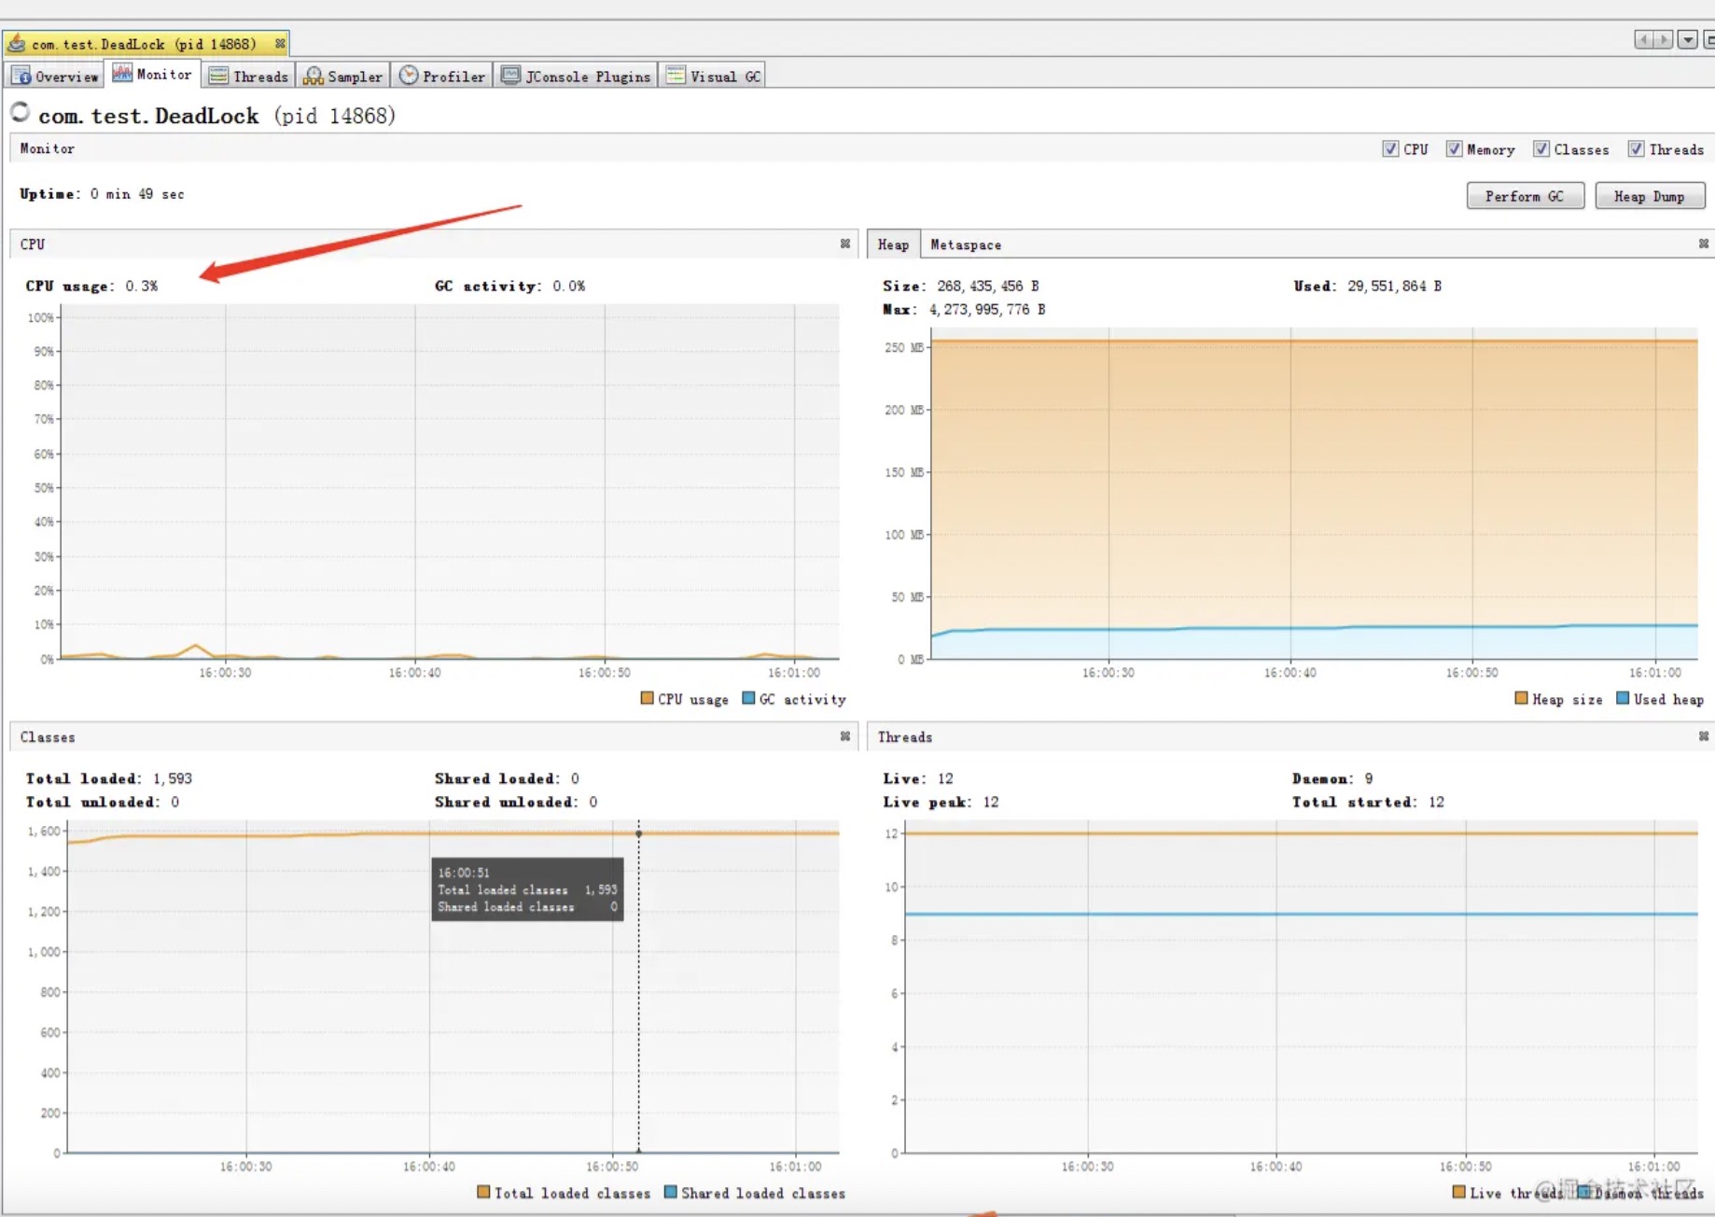This screenshot has width=1715, height=1217.
Task: Click the Java application icon on the DeadLock tab
Action: [x=17, y=43]
